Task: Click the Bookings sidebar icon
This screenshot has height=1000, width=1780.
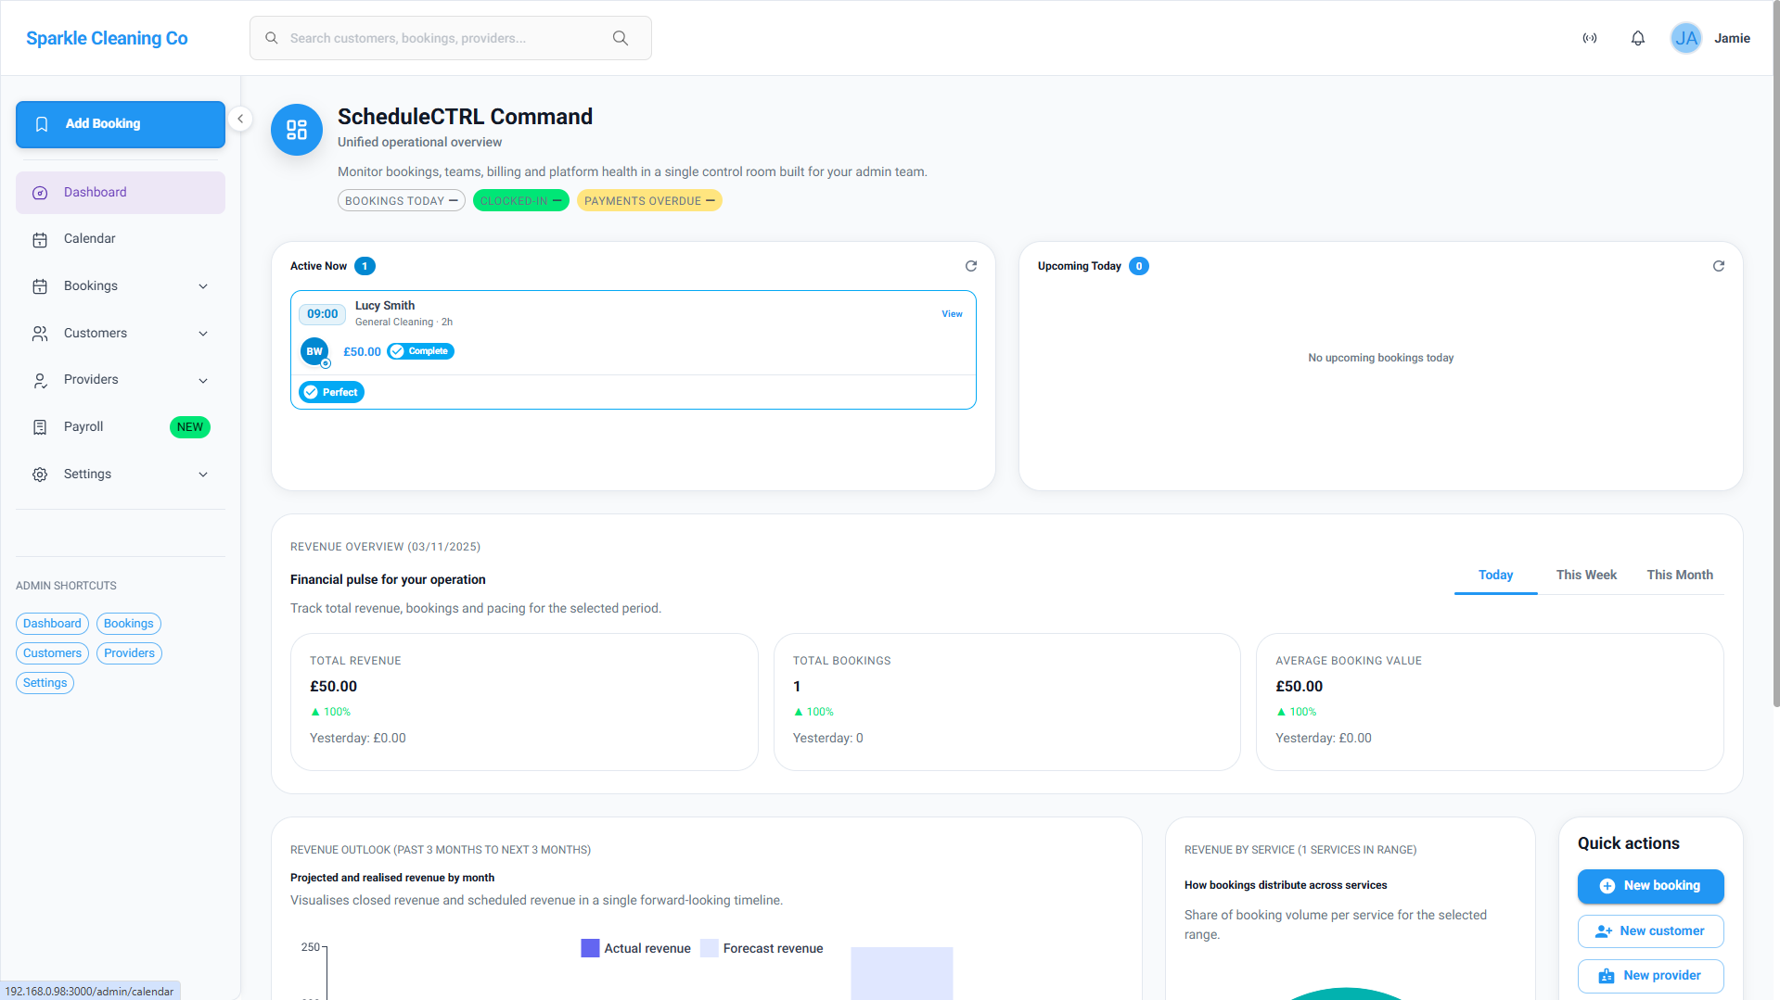Action: tap(40, 286)
